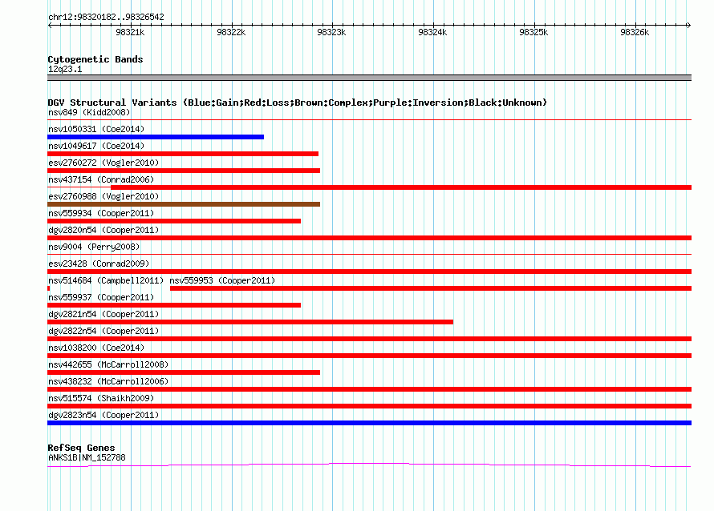
Task: Select the nsv559934 red loss bar
Action: [x=174, y=221]
